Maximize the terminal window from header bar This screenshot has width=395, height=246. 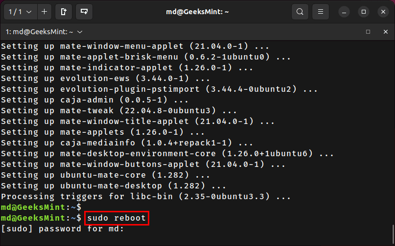coord(364,12)
